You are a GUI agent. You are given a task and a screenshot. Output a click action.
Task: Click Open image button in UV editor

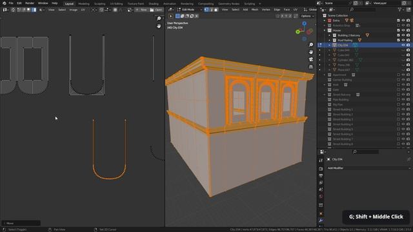click(156, 10)
